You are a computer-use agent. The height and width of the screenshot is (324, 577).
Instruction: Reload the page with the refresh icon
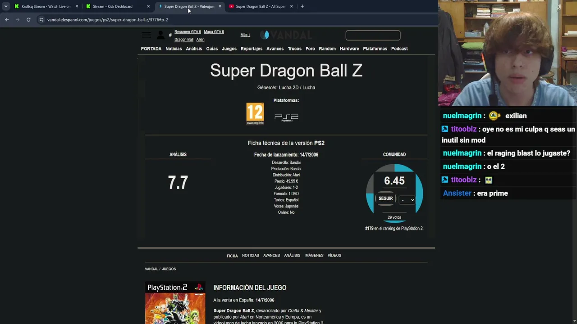(28, 20)
